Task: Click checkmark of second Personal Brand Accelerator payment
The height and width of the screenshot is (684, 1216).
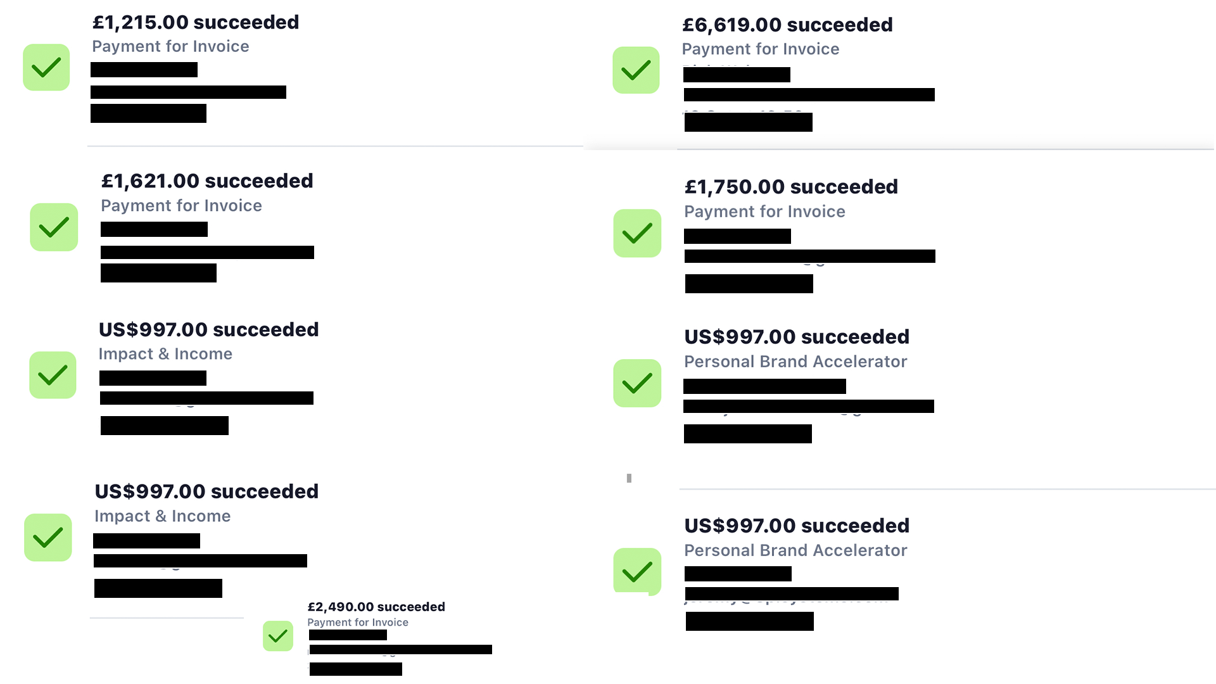Action: coord(637,571)
